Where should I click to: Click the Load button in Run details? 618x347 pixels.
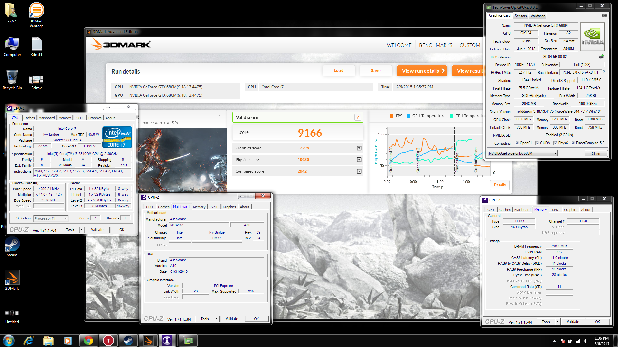339,71
